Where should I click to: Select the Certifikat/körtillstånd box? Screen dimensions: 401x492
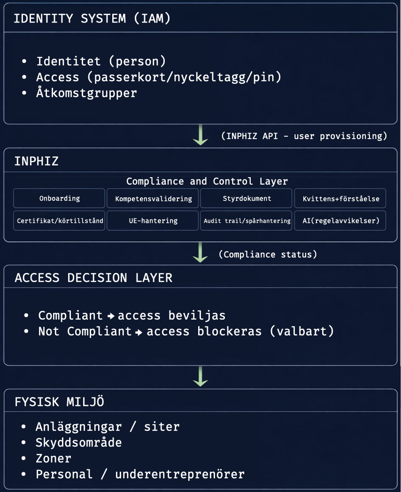click(x=60, y=221)
